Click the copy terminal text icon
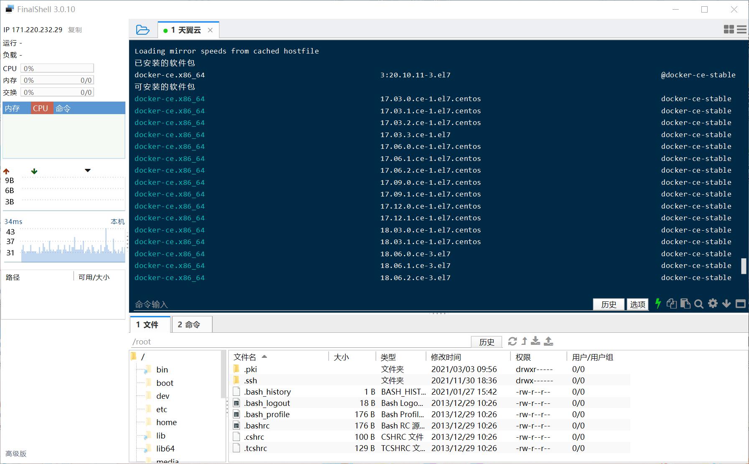Image resolution: width=749 pixels, height=464 pixels. 672,303
